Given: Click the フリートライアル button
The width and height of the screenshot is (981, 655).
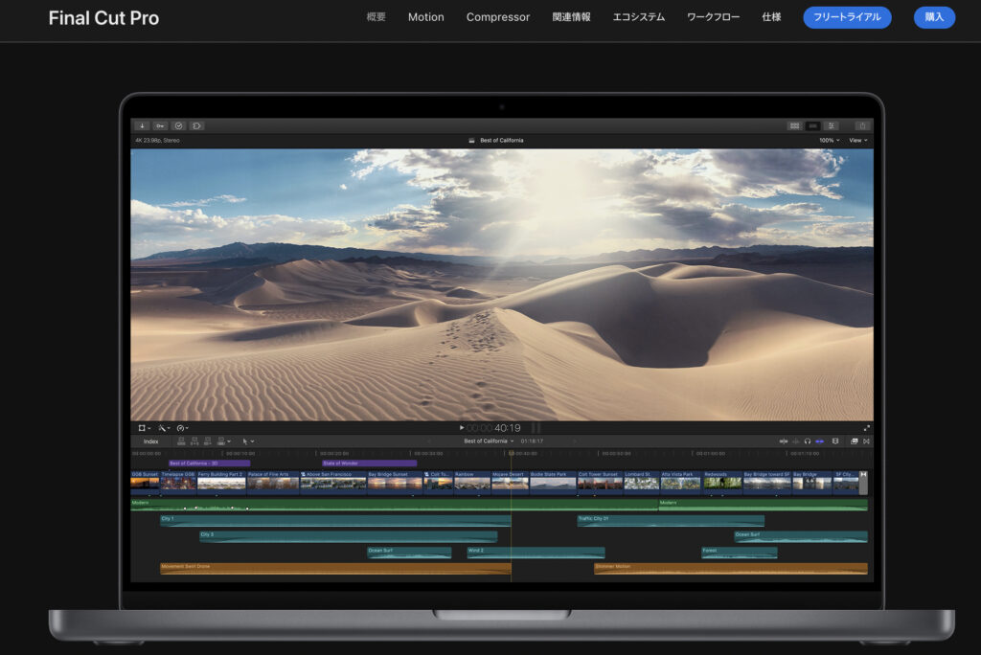Looking at the screenshot, I should [x=847, y=17].
